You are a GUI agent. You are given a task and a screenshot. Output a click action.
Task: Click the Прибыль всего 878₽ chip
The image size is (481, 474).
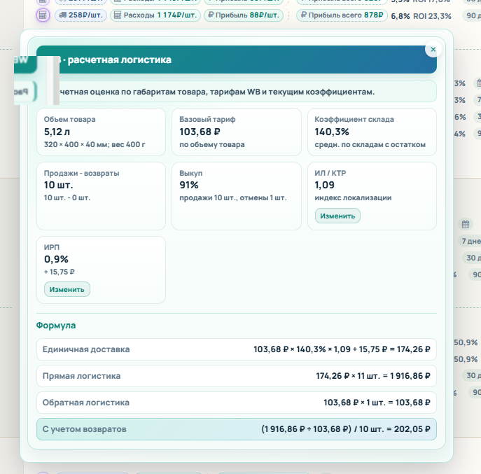pyautogui.click(x=342, y=15)
